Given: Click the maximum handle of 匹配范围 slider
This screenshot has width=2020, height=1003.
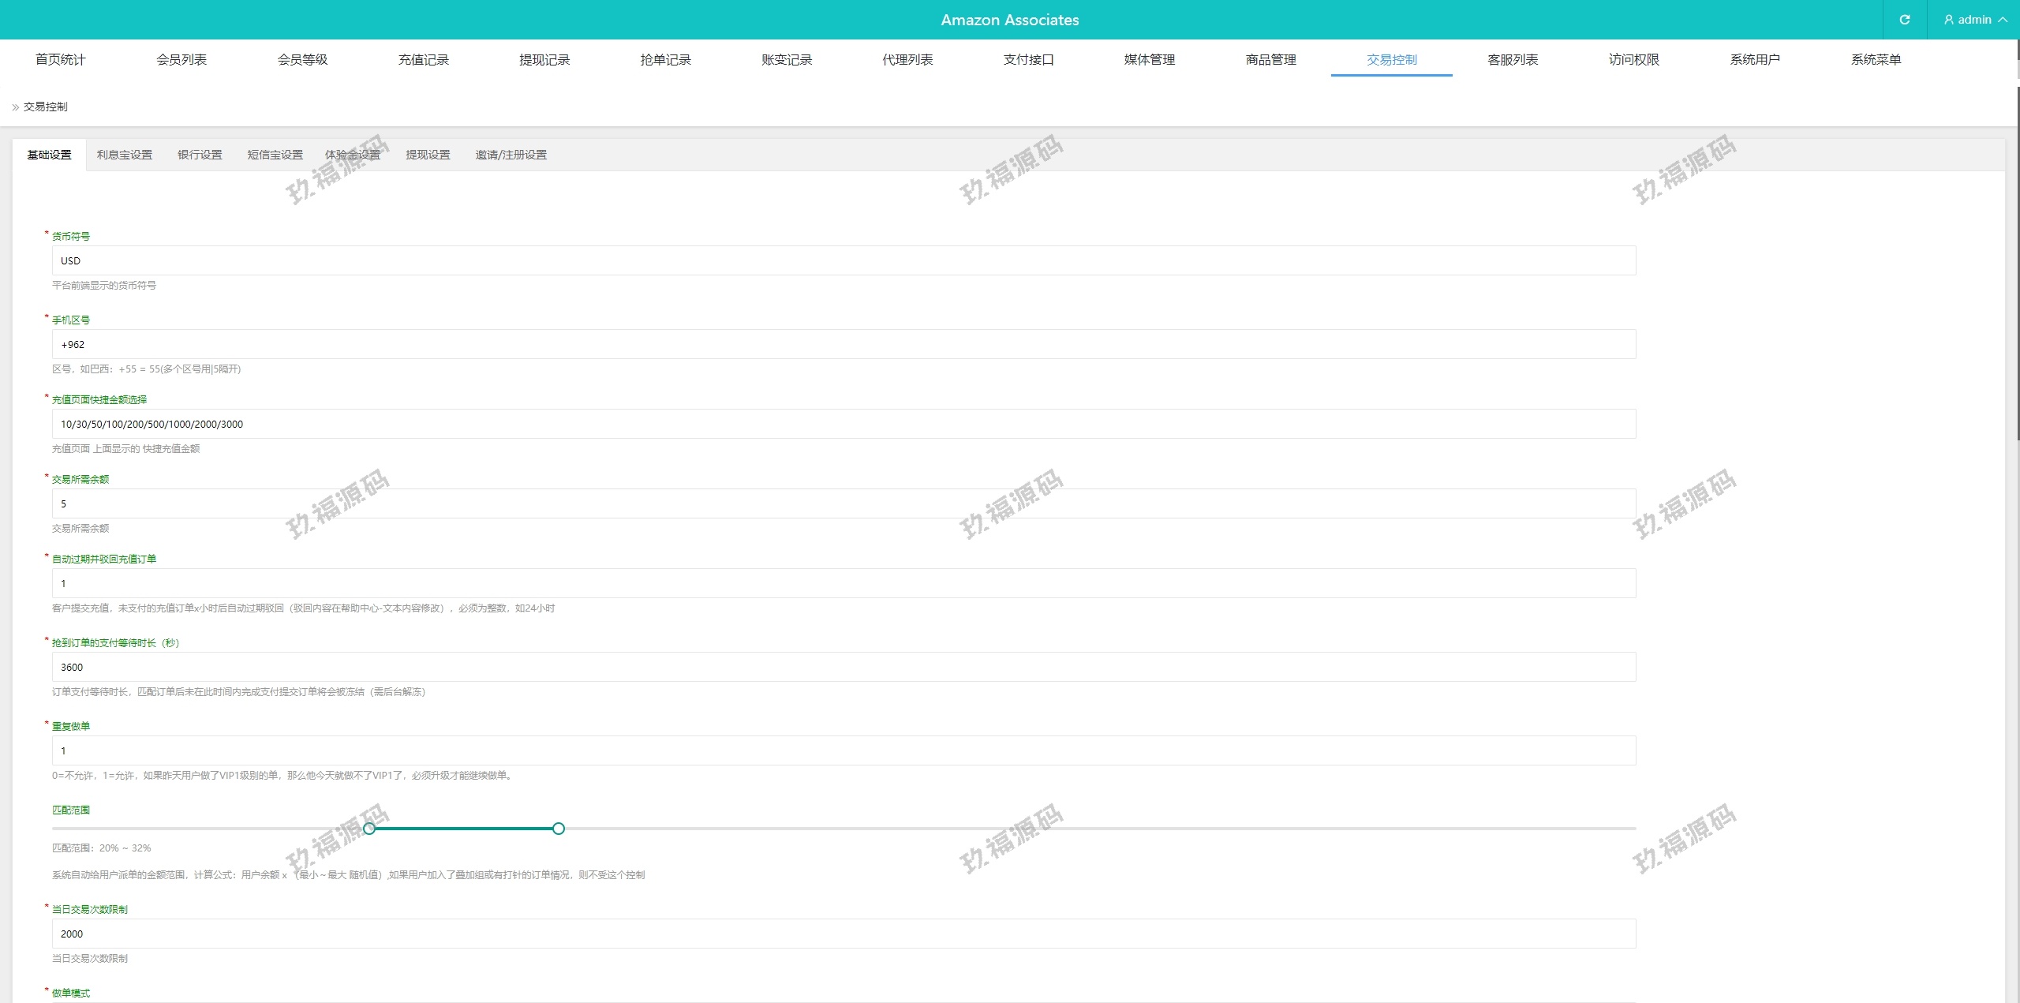Looking at the screenshot, I should point(559,829).
